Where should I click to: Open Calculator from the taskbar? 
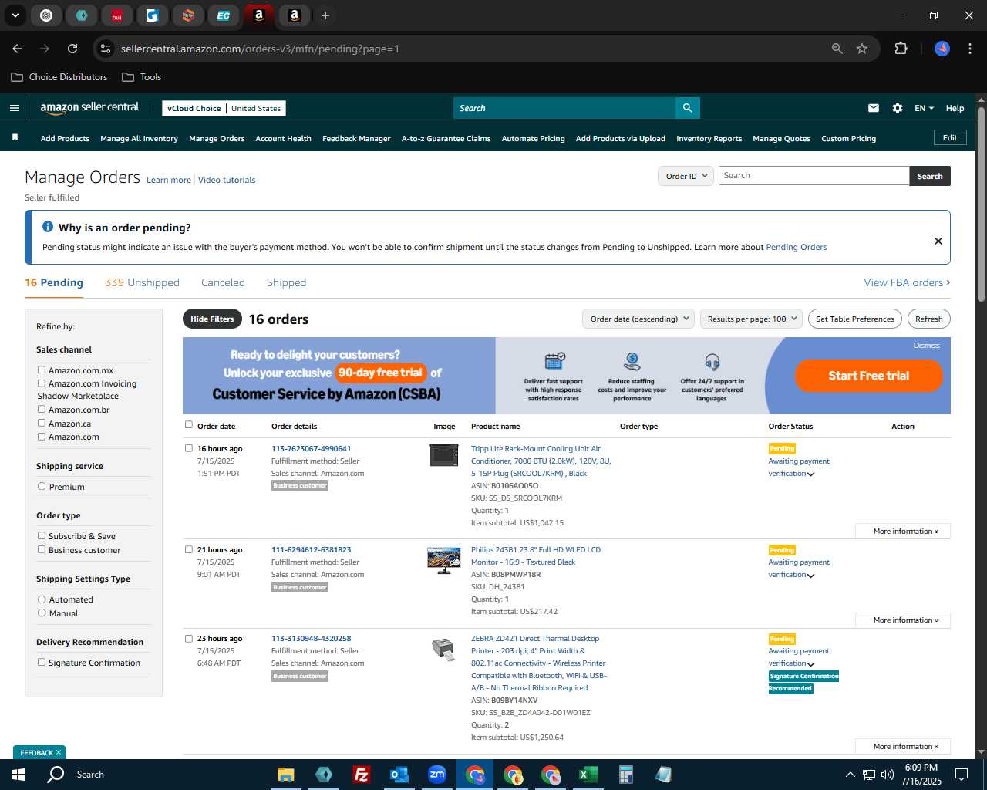pyautogui.click(x=625, y=775)
